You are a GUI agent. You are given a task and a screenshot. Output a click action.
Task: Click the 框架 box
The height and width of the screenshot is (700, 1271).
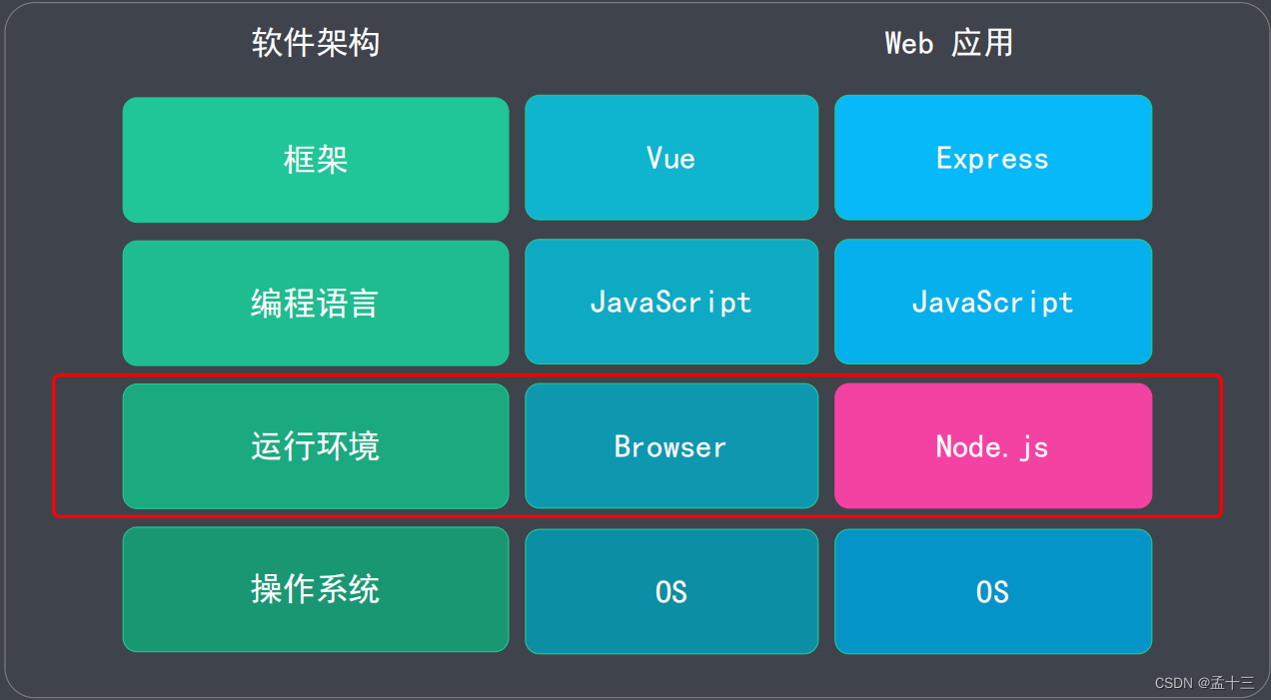[316, 160]
